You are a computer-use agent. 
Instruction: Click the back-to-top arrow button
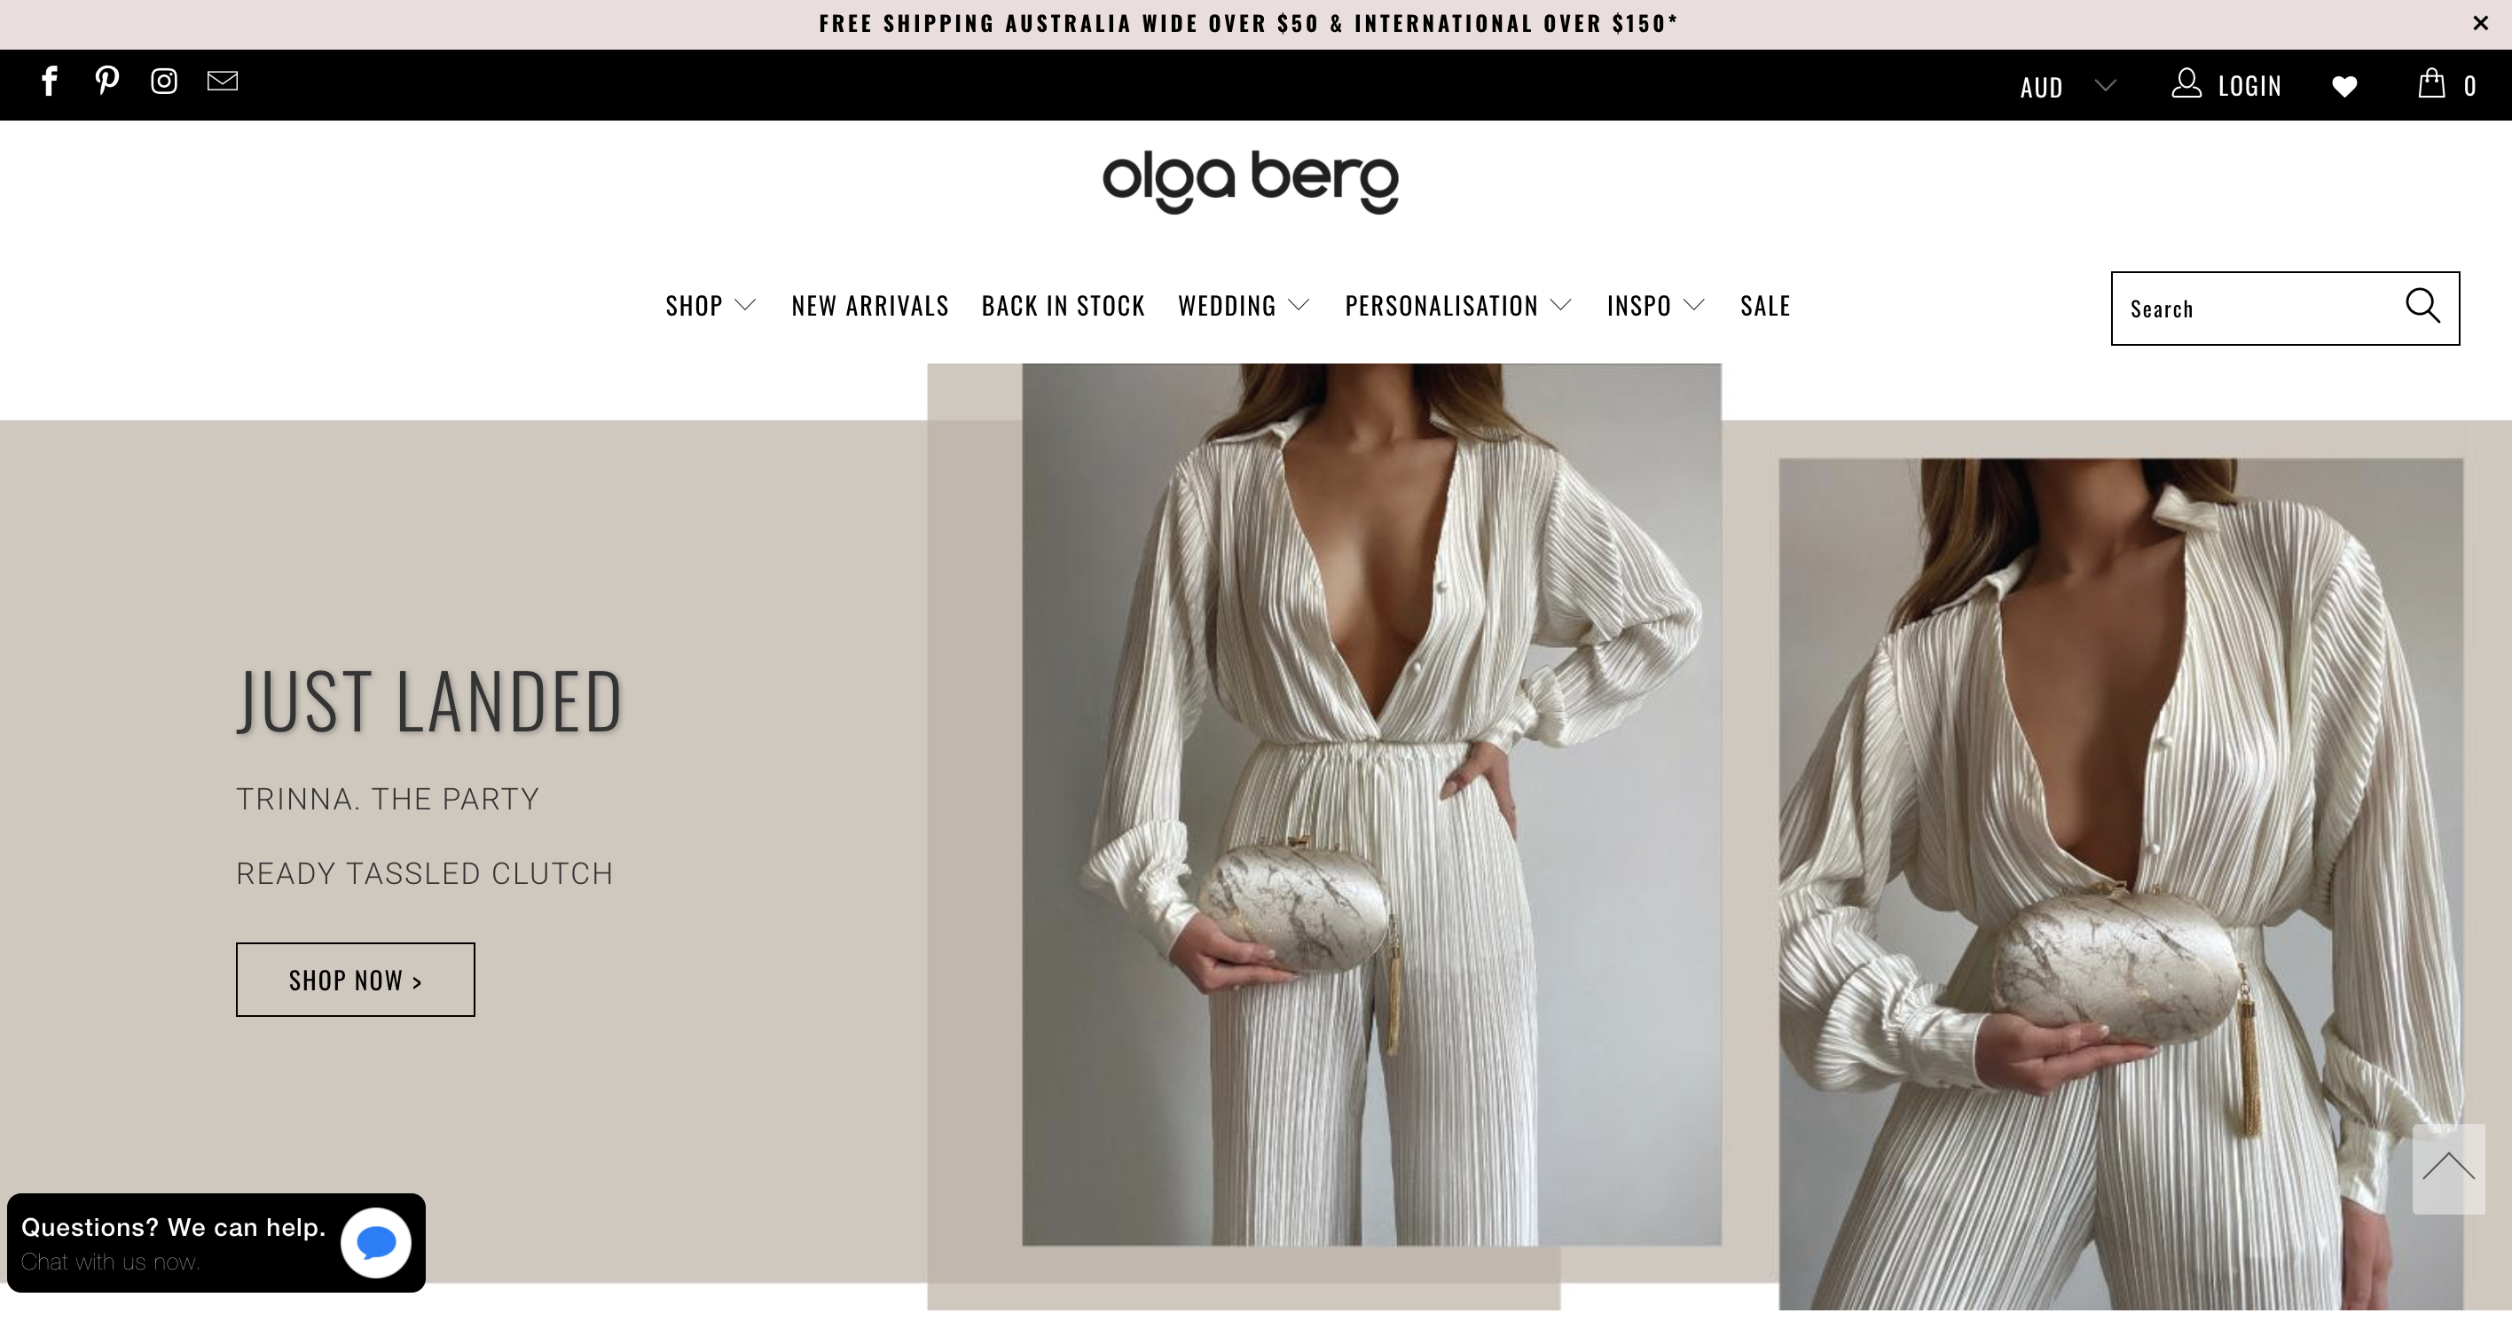2449,1169
